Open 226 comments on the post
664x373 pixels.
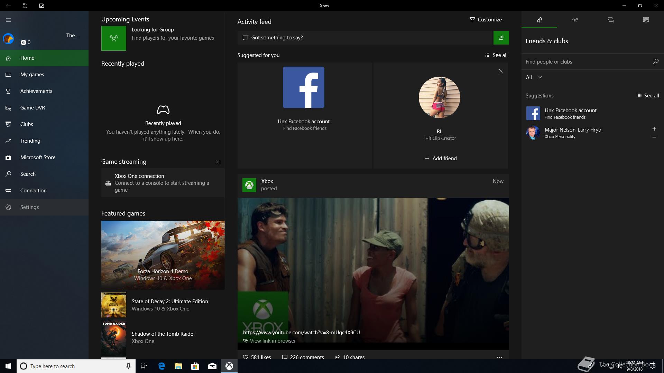(x=303, y=357)
